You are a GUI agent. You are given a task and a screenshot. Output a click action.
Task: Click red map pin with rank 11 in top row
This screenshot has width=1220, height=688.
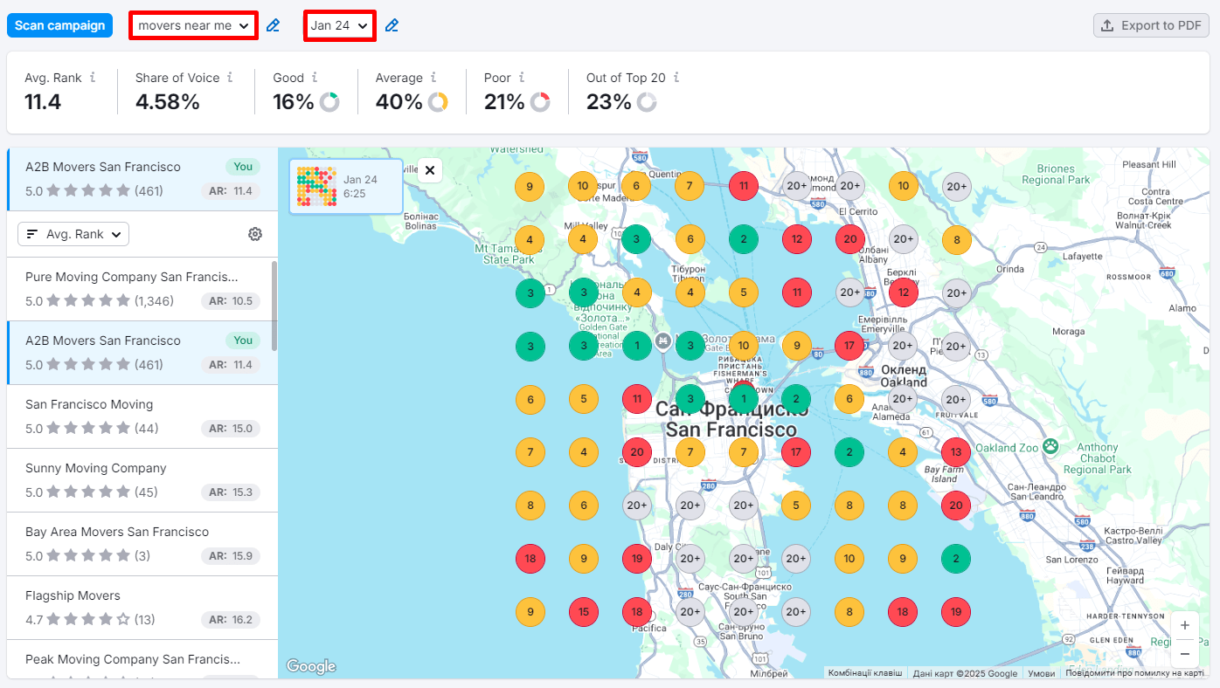tap(744, 186)
